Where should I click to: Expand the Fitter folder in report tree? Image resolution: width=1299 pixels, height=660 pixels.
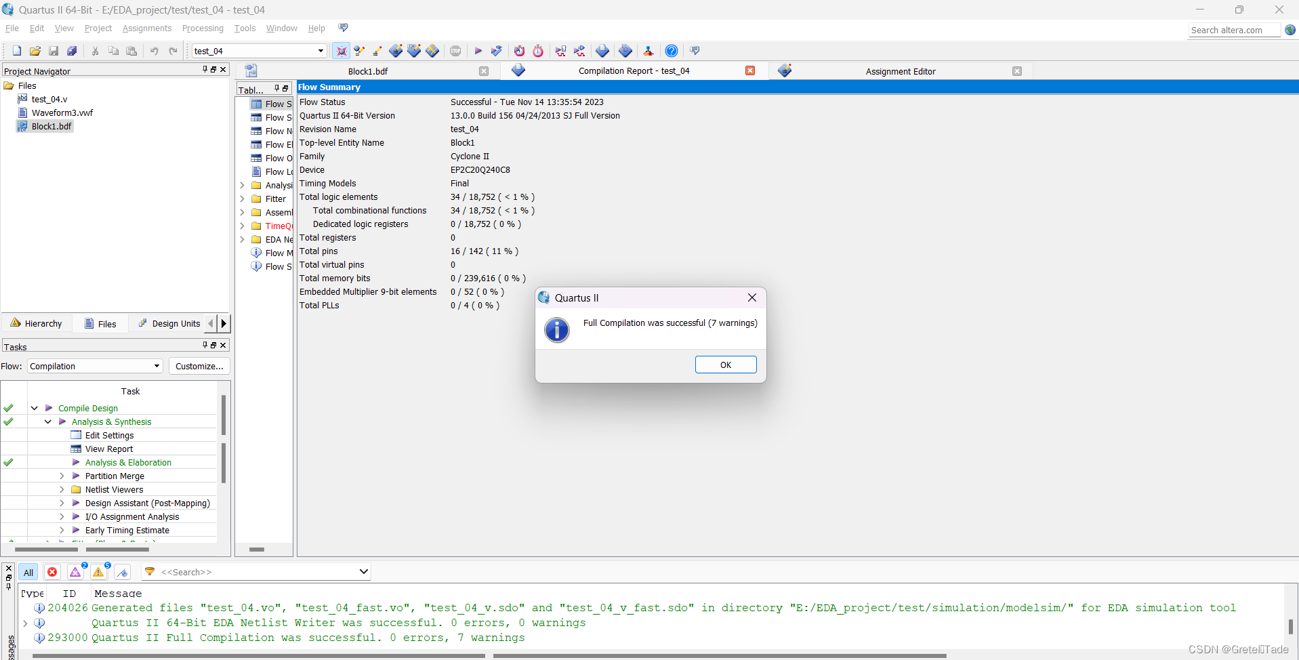(242, 199)
